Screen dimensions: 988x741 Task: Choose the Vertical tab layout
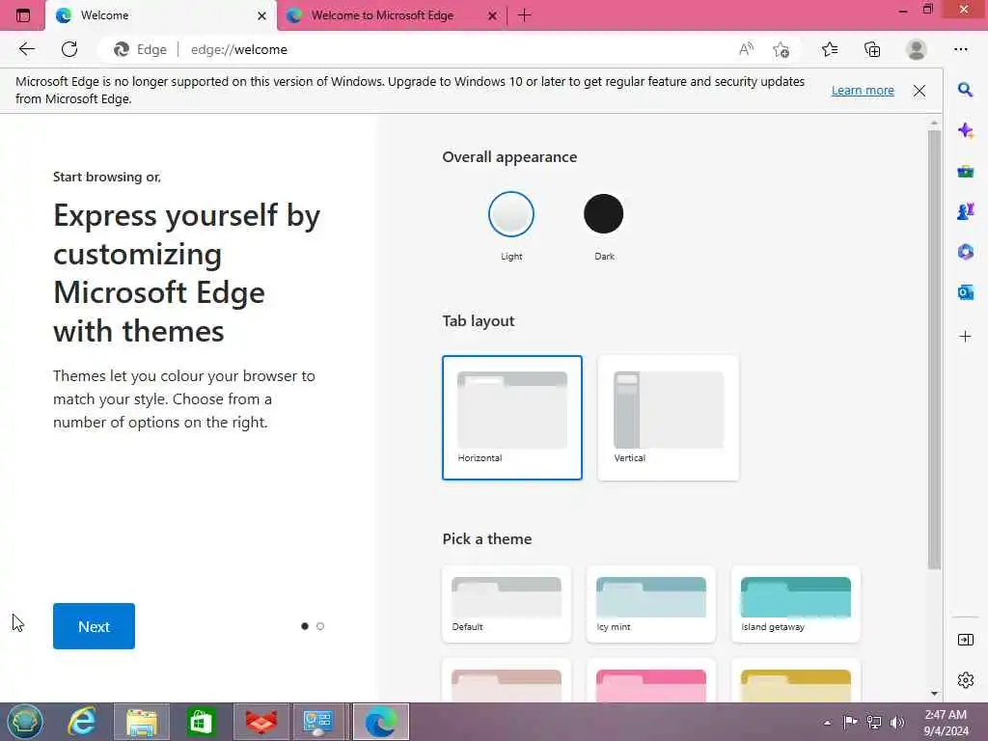(x=668, y=418)
